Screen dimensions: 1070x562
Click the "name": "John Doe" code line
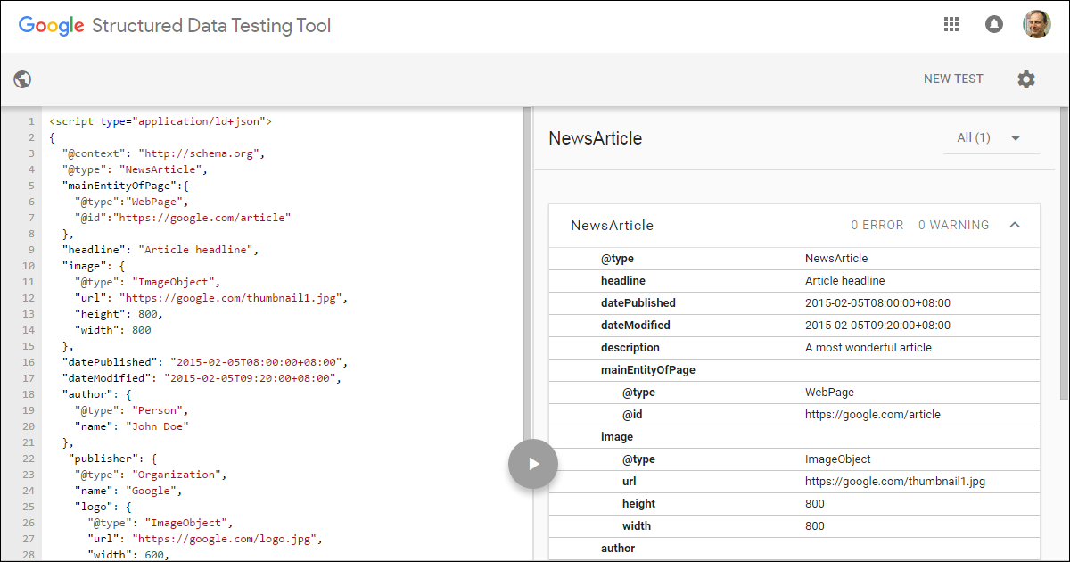pos(132,426)
